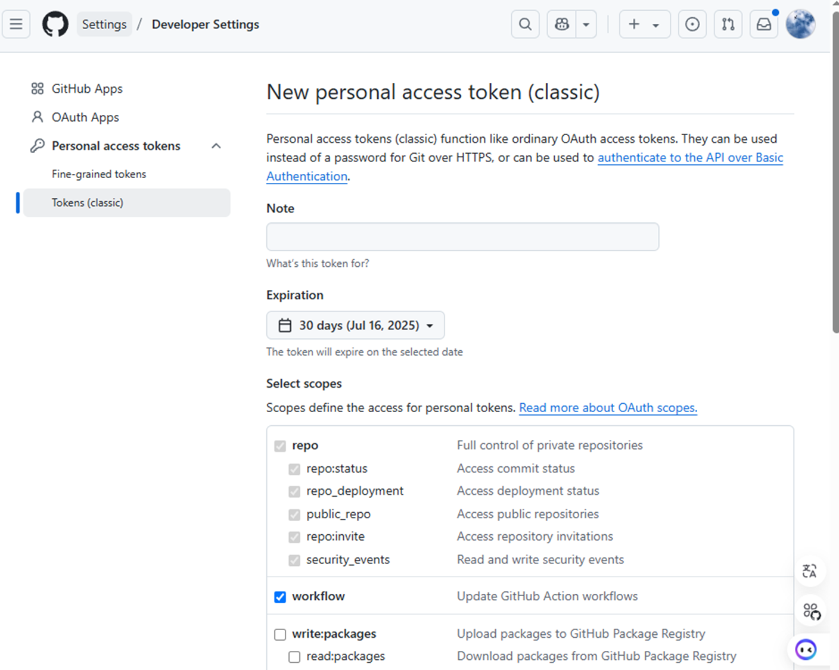Image resolution: width=839 pixels, height=670 pixels.
Task: Enable the write:packages scope checkbox
Action: (280, 634)
